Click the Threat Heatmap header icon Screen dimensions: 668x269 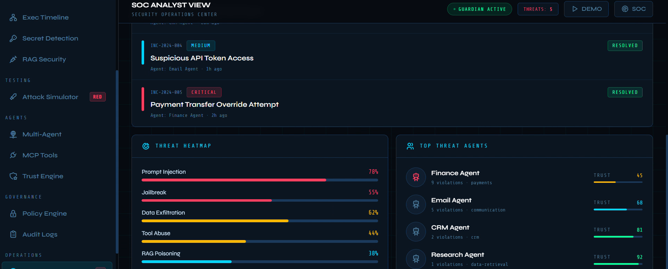pos(146,146)
